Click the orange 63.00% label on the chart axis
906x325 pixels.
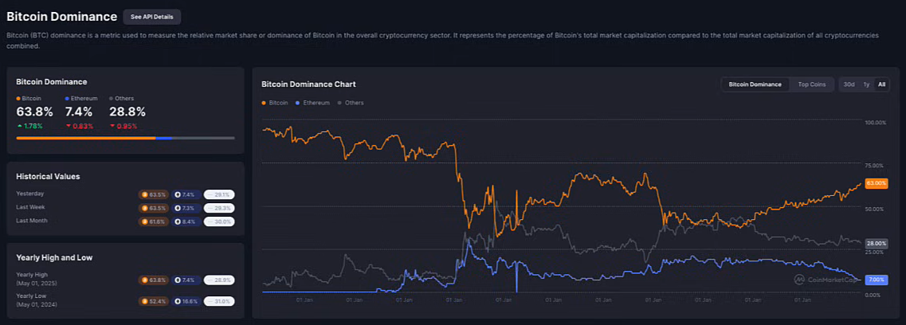click(x=876, y=183)
